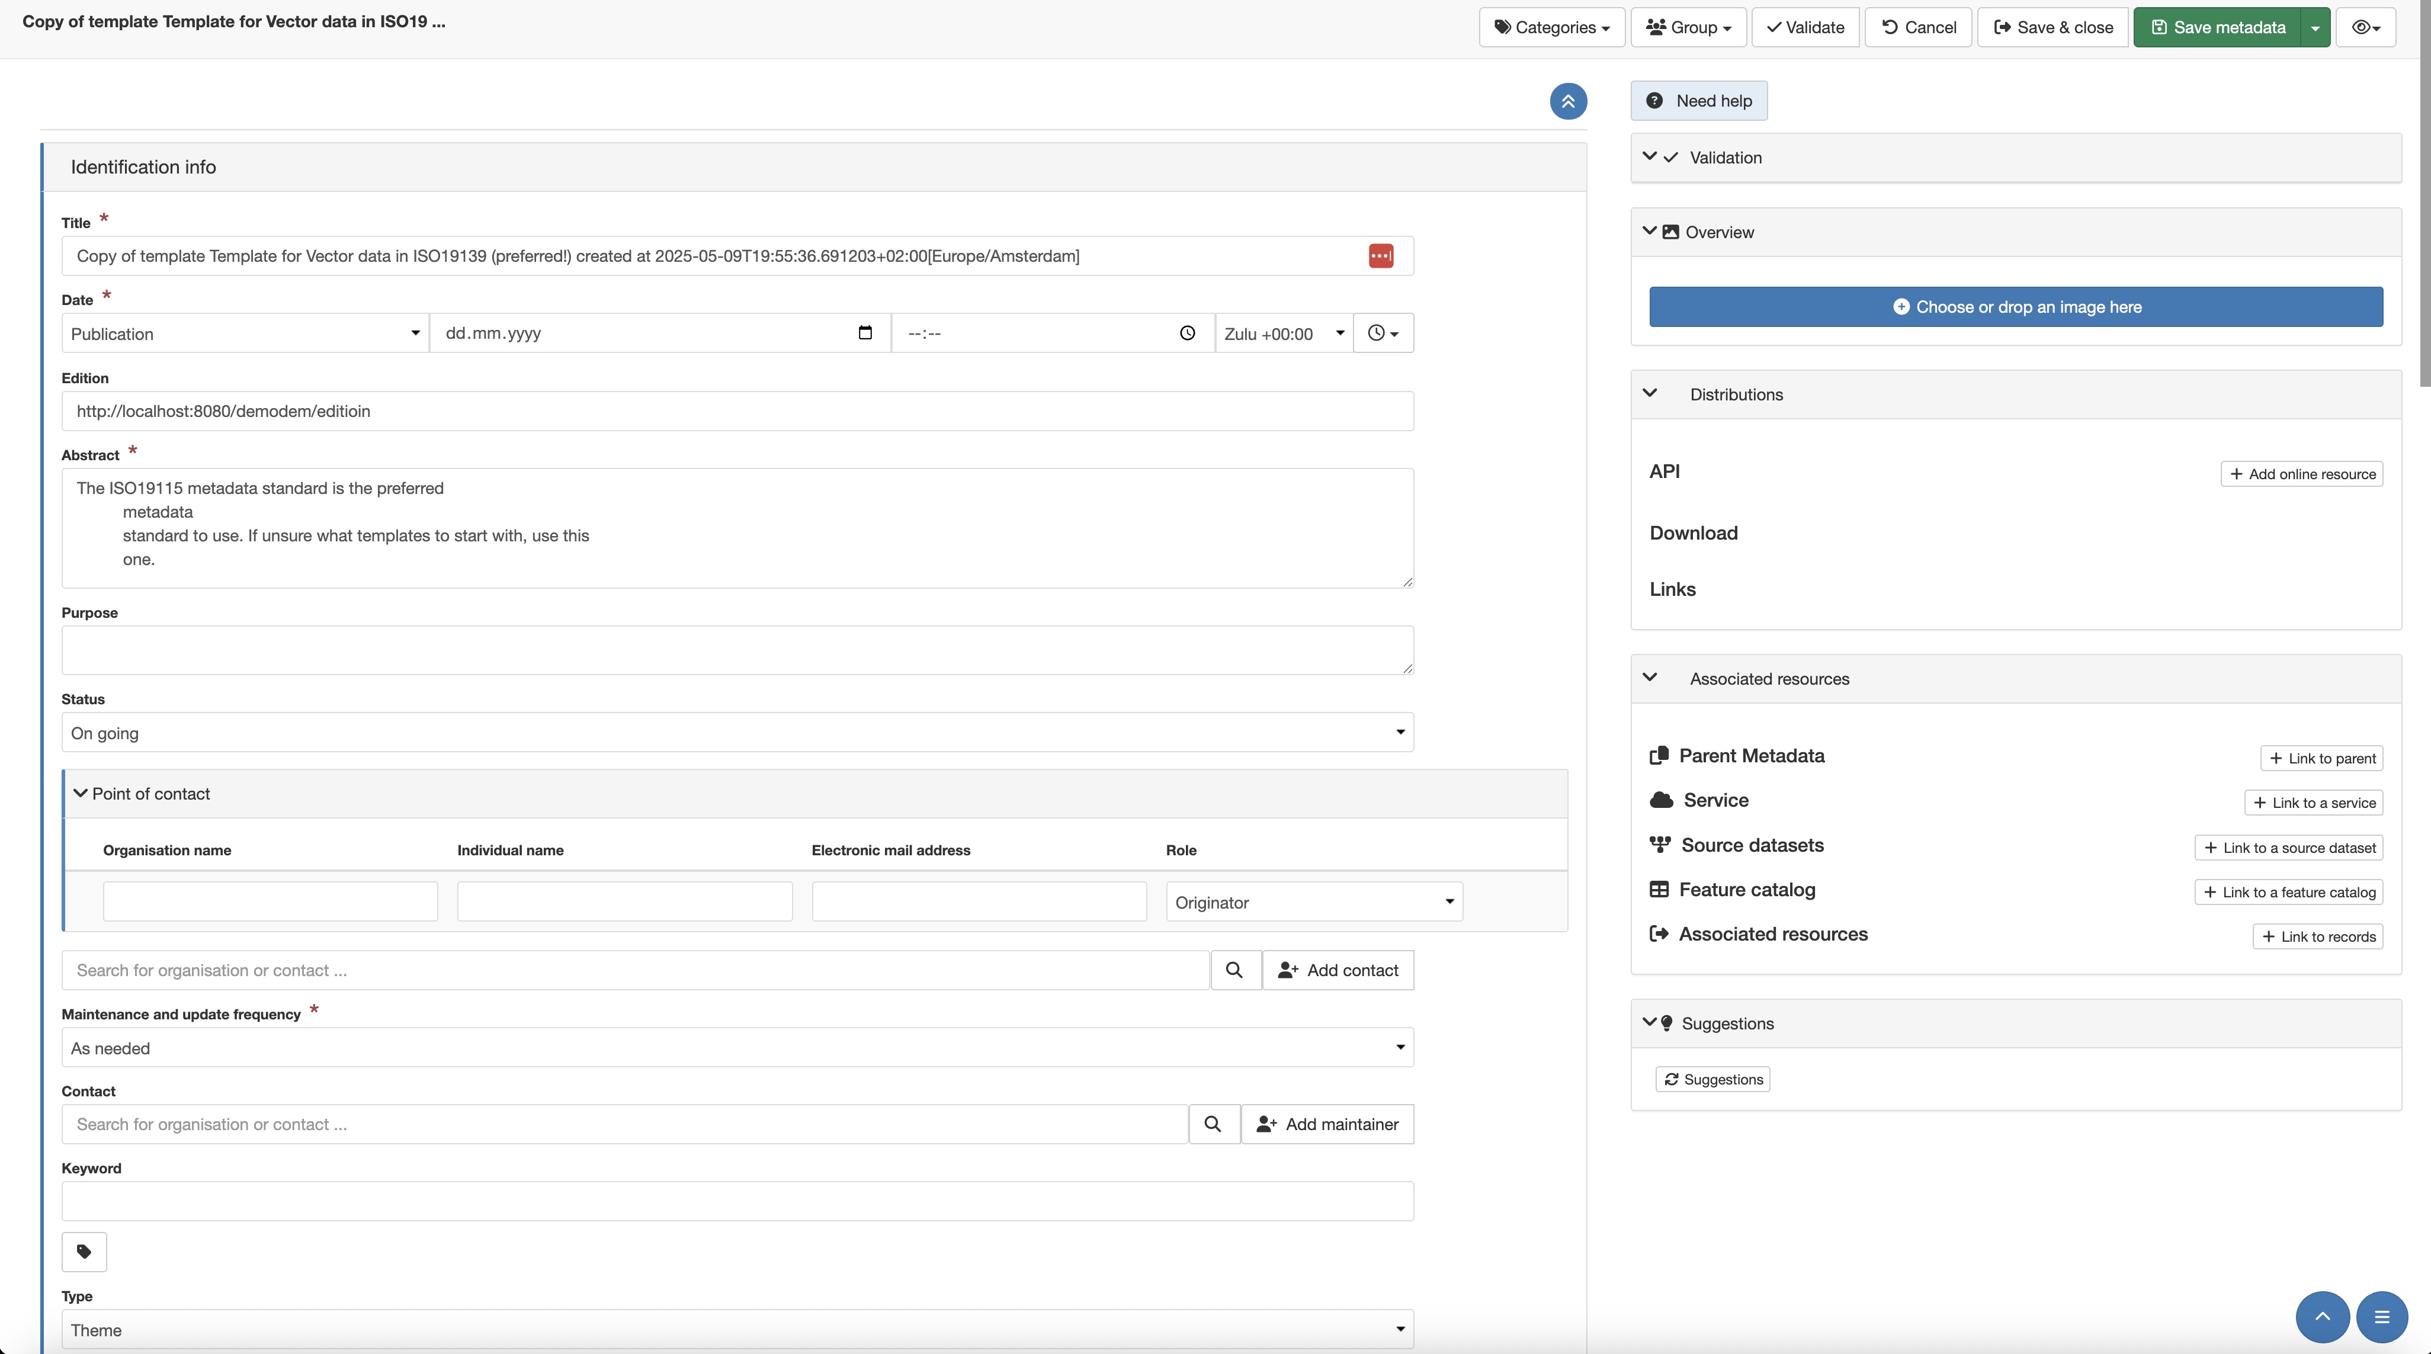
Task: Open the Group menu
Action: [x=1688, y=27]
